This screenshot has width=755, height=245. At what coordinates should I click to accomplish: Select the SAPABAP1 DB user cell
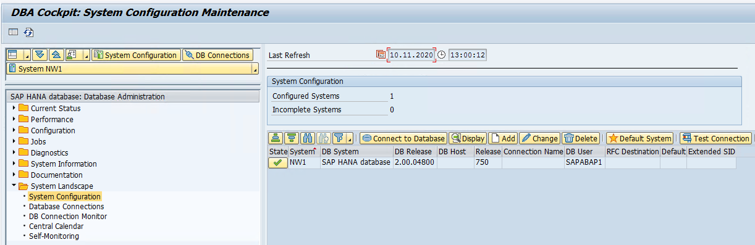point(584,162)
